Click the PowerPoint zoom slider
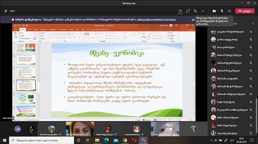This screenshot has width=258, height=144. coord(179,120)
